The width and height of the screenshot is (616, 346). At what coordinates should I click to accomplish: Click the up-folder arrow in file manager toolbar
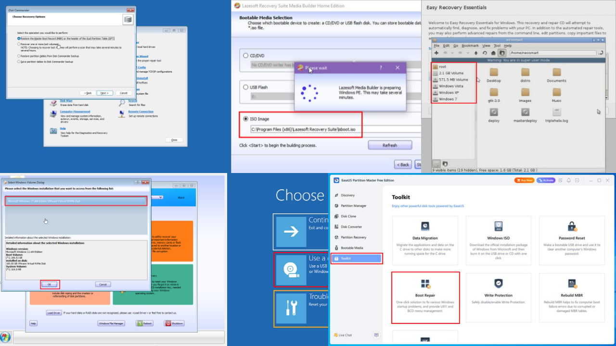coord(476,53)
